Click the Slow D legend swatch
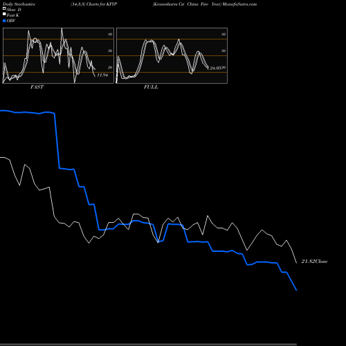 4,8
